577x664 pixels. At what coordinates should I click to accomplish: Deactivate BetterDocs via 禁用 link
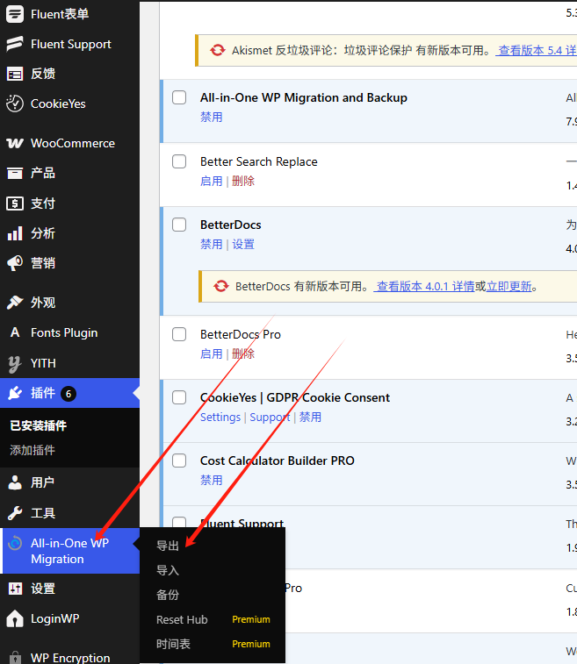(211, 244)
